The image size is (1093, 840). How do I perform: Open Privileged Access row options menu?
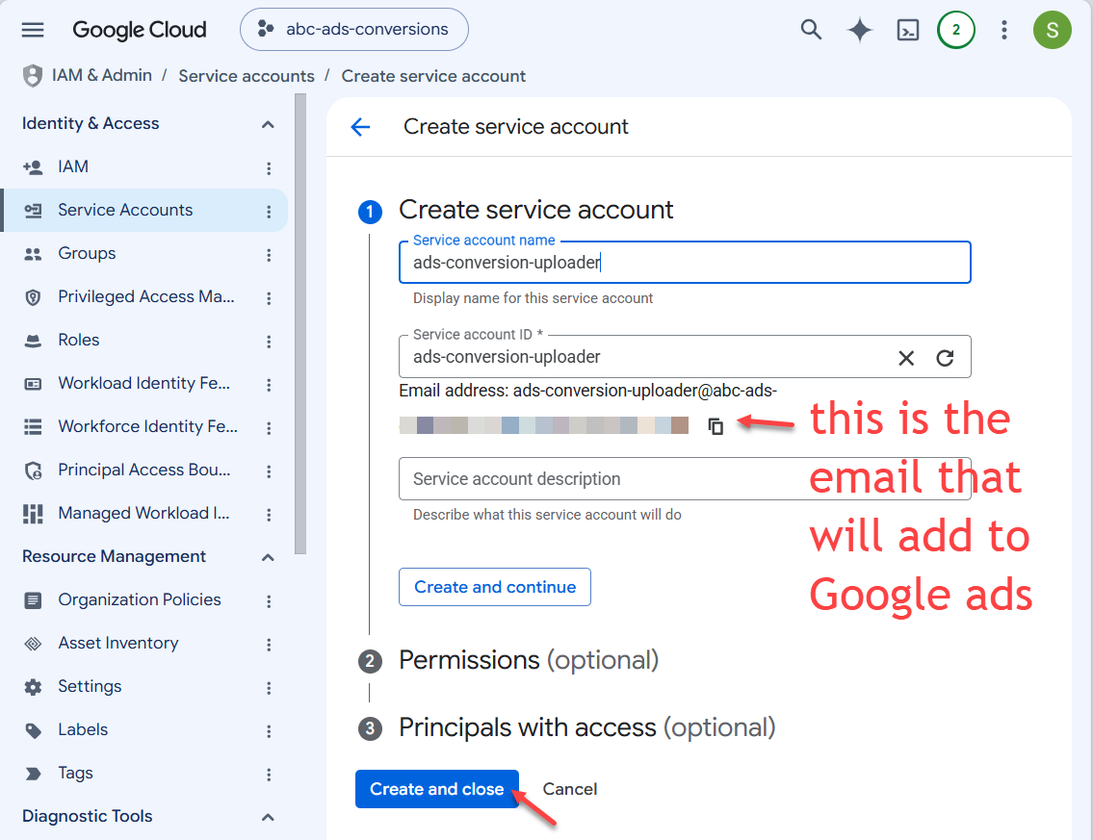[269, 298]
